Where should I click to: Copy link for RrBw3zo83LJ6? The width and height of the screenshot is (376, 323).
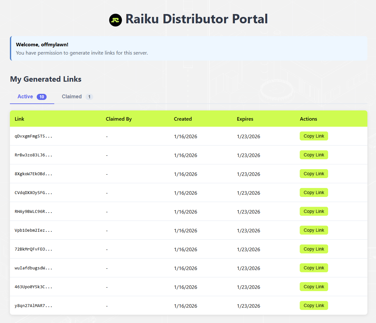[x=314, y=155]
